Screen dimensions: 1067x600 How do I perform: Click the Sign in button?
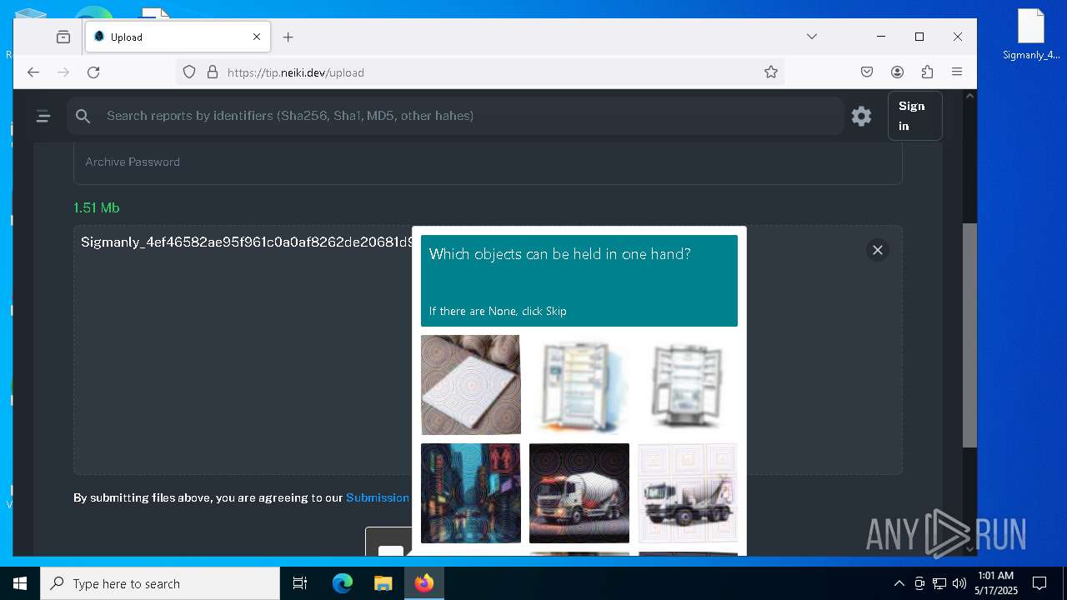(914, 116)
